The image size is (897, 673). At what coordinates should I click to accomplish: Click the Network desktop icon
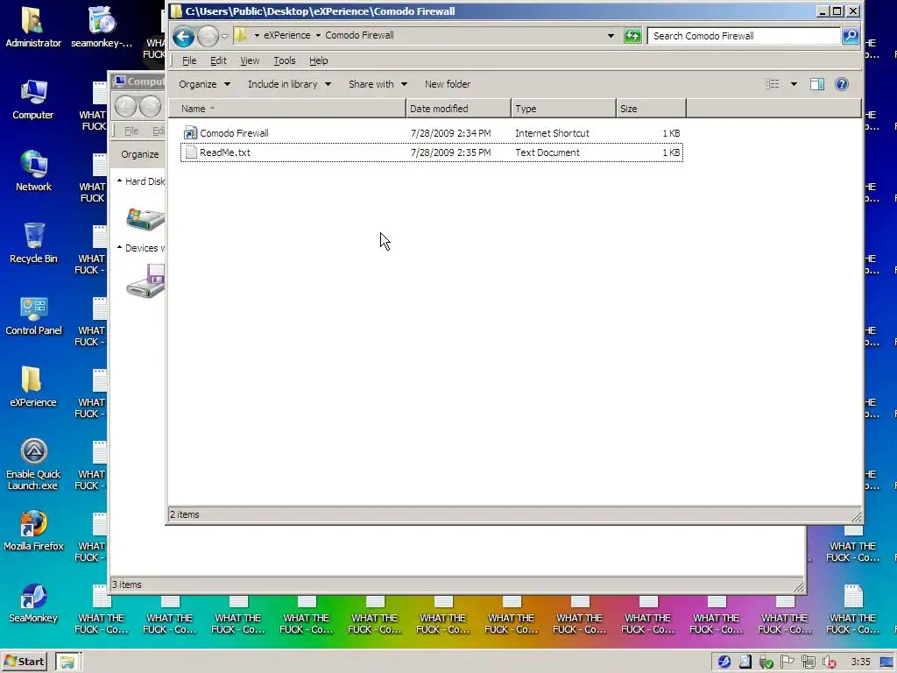[33, 171]
